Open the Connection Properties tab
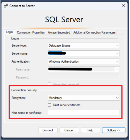130x140 pixels. [31, 32]
